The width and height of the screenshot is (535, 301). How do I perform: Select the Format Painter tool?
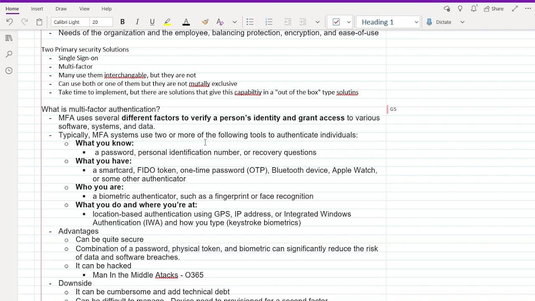pyautogui.click(x=205, y=22)
